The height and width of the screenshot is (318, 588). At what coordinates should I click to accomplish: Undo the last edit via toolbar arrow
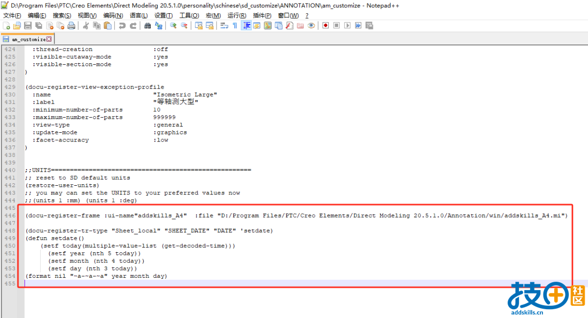tap(122, 25)
